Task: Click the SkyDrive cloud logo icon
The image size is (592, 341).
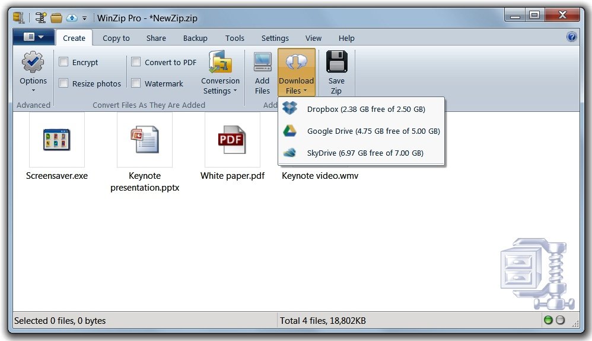Action: [289, 153]
